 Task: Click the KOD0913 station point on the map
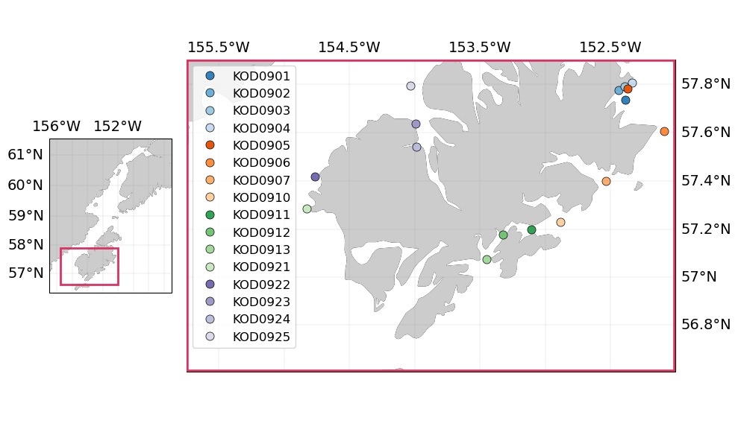[x=487, y=259]
